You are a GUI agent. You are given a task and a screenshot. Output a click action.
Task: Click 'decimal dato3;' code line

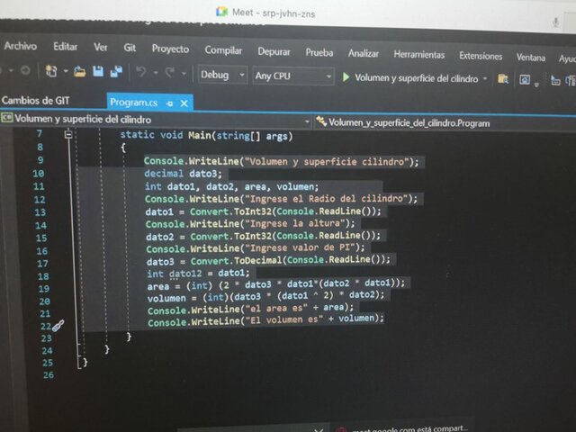[x=183, y=174]
